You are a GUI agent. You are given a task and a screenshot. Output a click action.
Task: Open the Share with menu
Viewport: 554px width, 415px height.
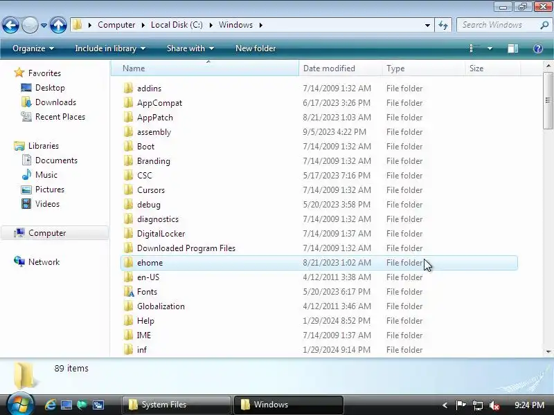(190, 48)
